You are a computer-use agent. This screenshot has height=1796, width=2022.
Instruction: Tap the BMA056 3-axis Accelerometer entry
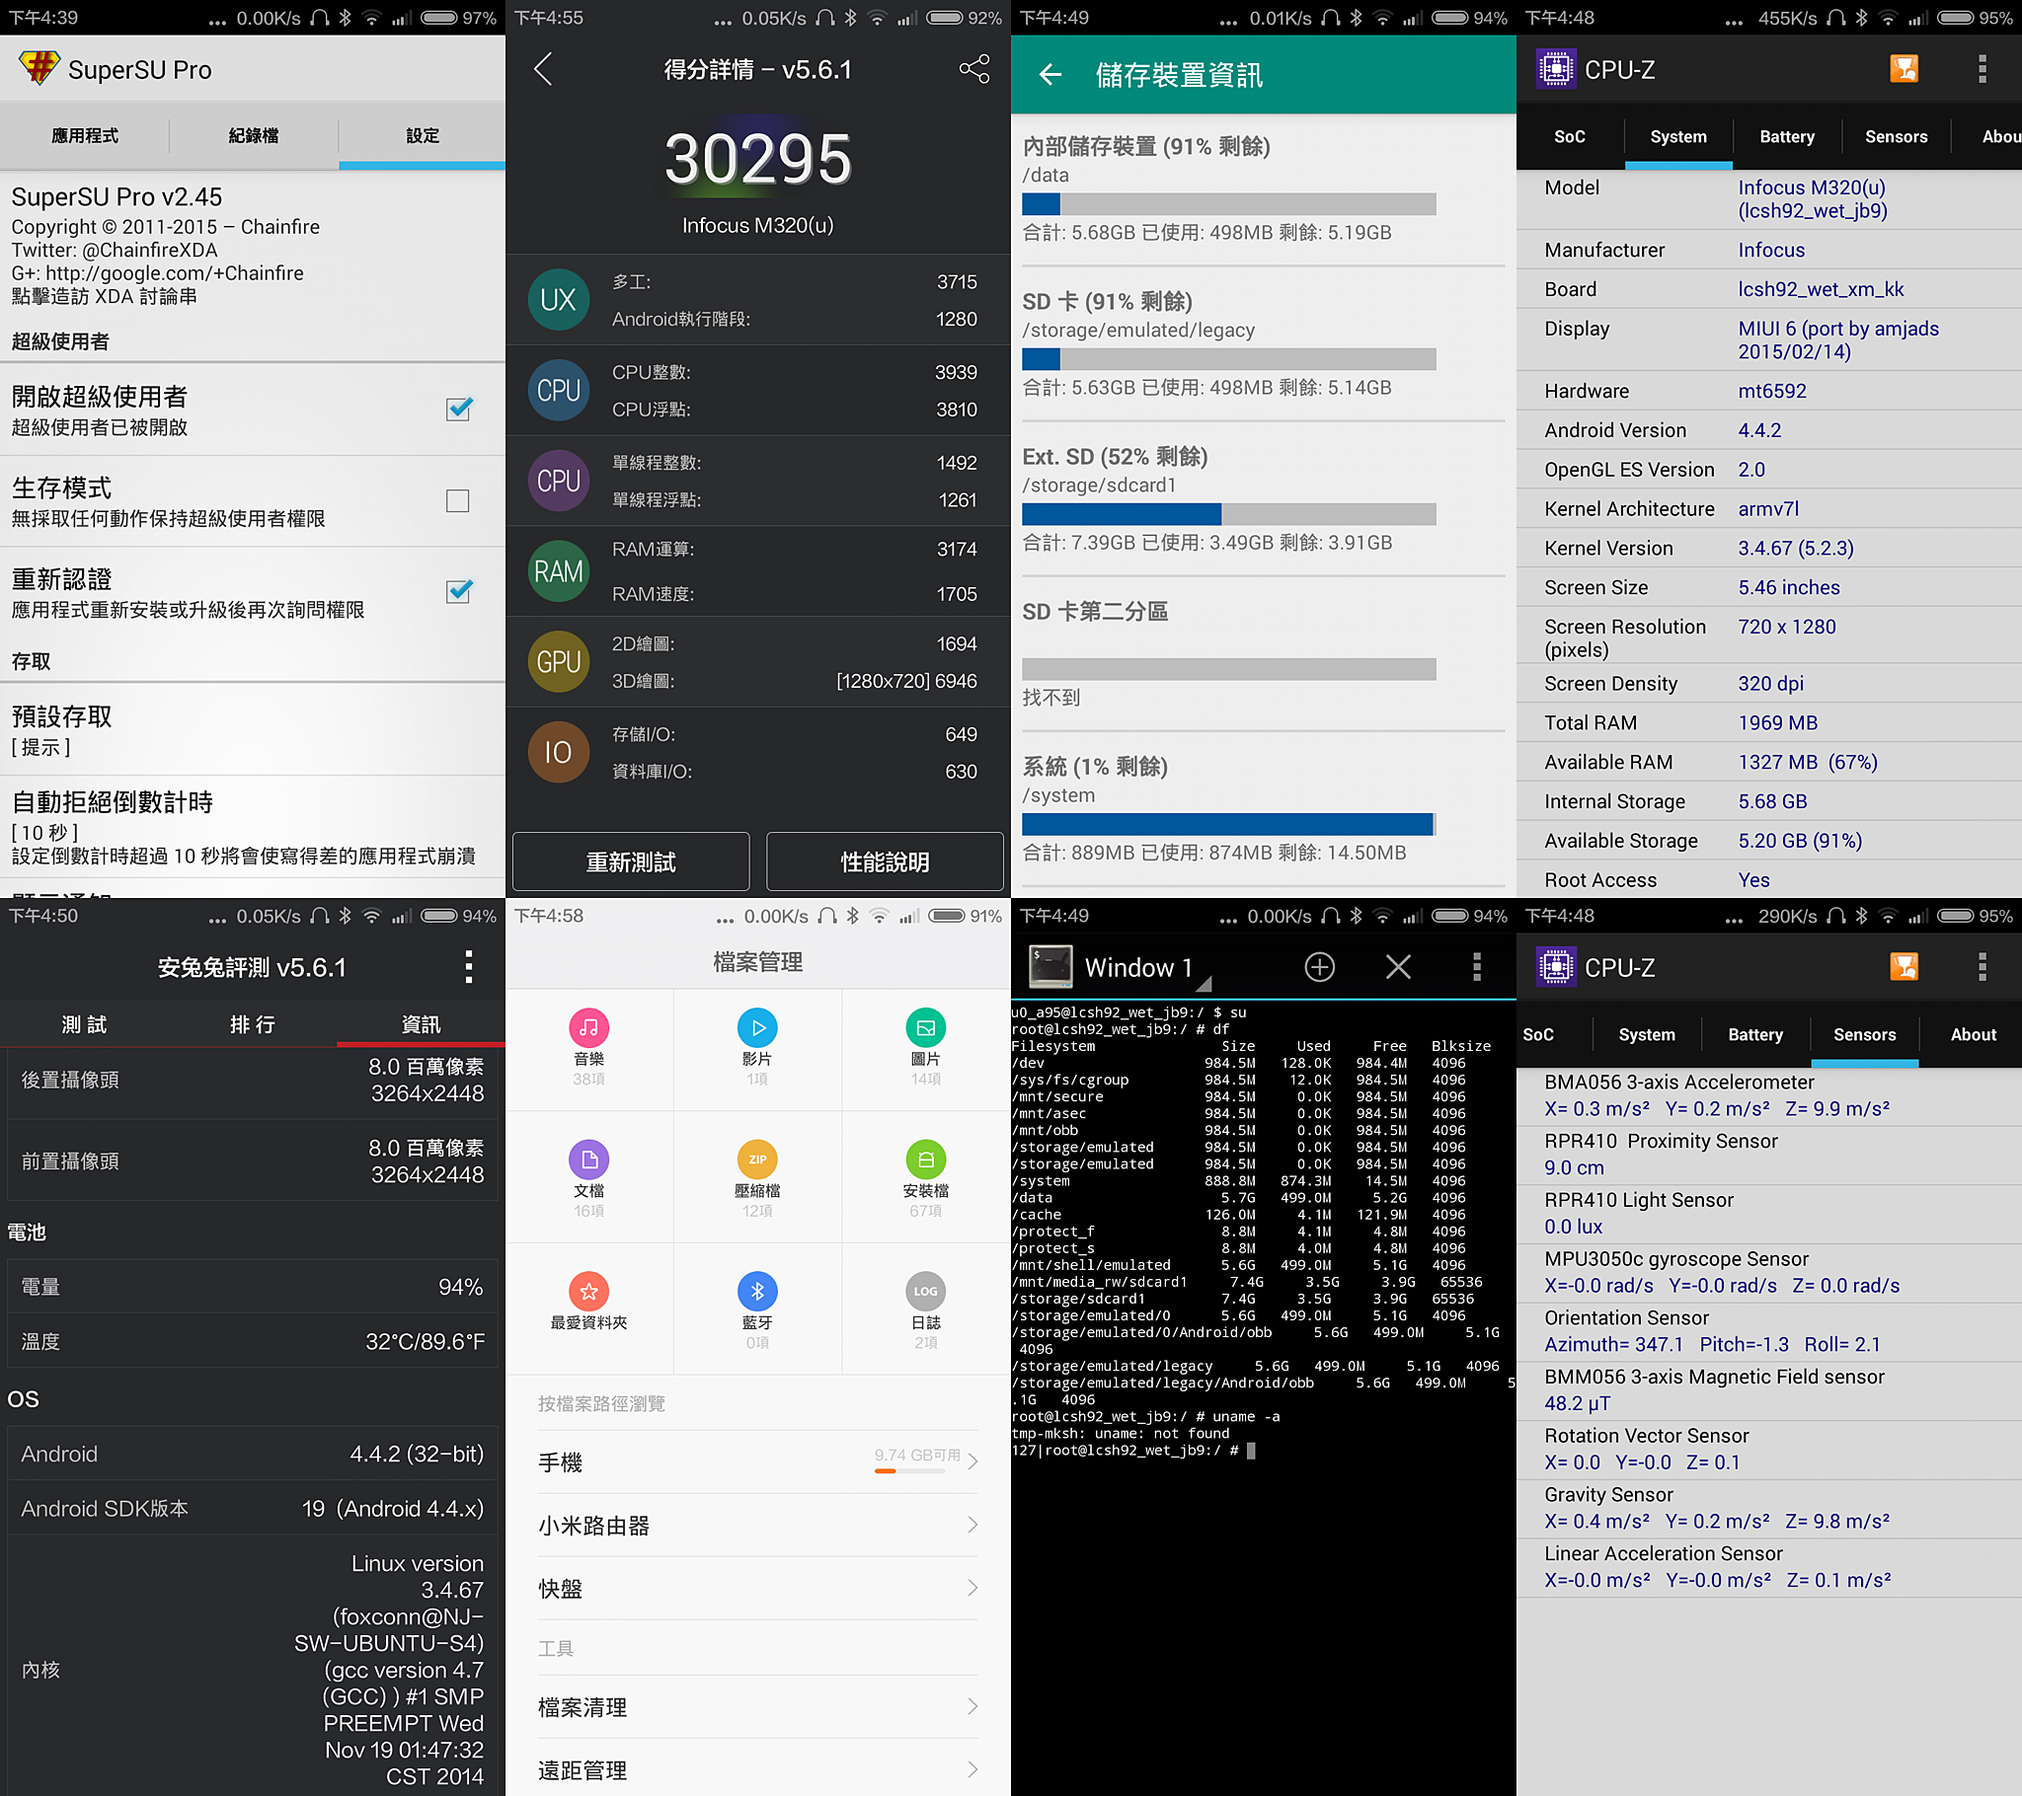coord(1768,1094)
